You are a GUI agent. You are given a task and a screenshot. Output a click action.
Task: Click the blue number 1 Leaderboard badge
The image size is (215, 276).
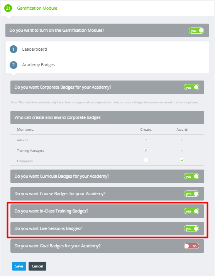pyautogui.click(x=14, y=49)
